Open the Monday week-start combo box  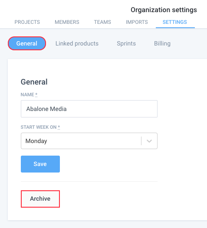point(89,141)
